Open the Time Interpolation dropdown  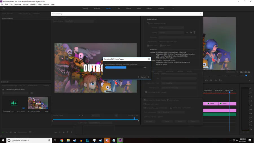point(171,112)
